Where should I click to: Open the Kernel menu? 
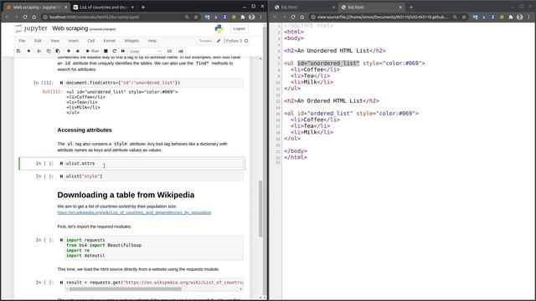pos(110,41)
